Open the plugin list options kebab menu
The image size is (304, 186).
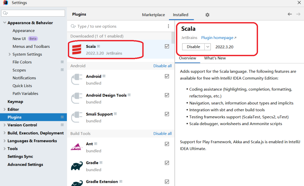pos(168,26)
